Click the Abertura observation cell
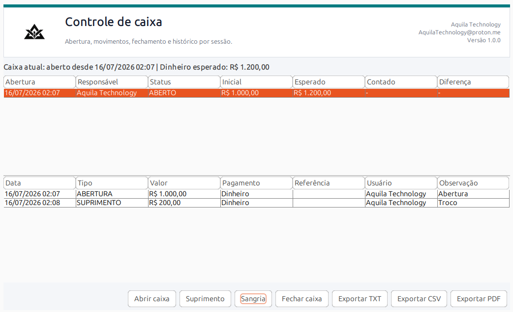Screen dimensions: 513x312 473,194
